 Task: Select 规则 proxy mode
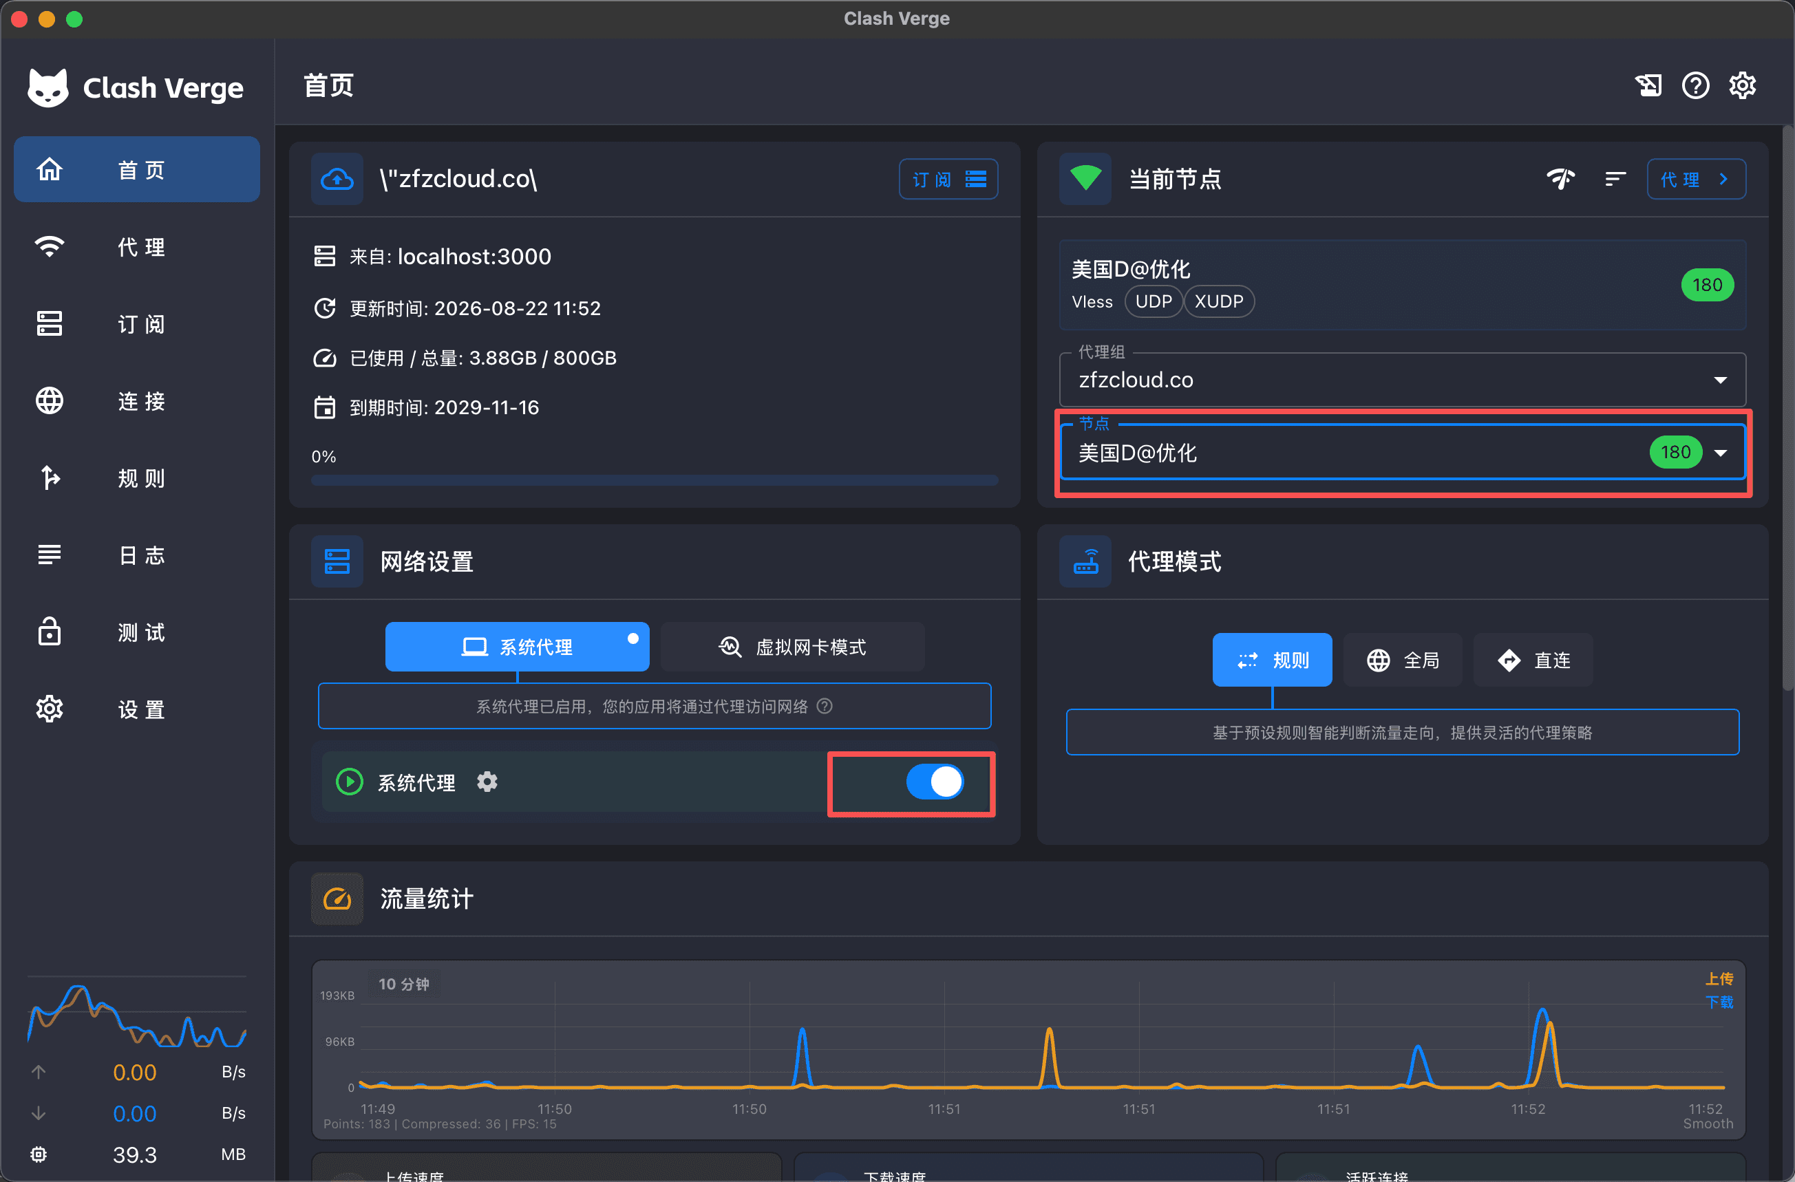(x=1272, y=660)
